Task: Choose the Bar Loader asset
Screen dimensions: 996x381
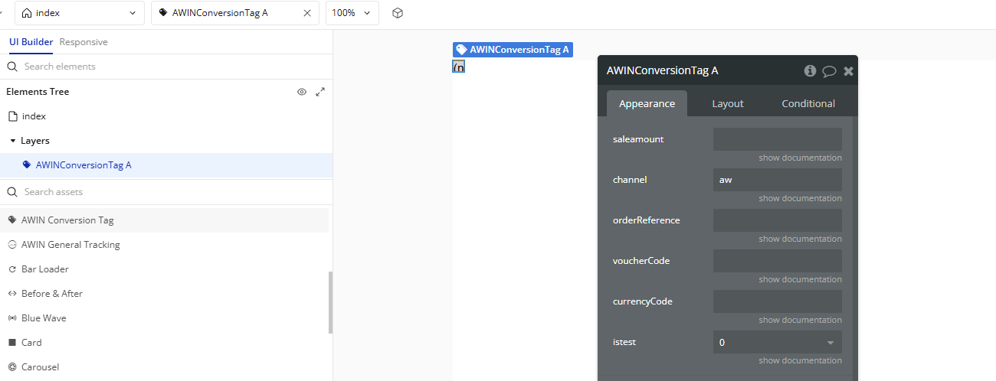Action: pos(164,269)
